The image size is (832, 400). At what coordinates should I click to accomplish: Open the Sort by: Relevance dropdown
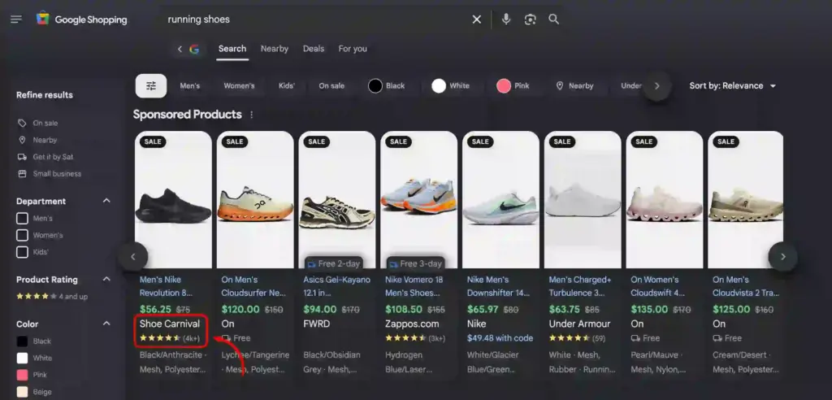733,86
